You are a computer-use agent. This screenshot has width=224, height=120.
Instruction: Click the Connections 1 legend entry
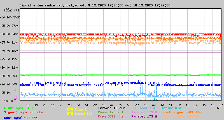tap(110, 112)
